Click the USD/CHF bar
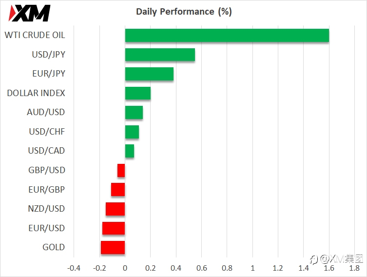The image size is (367, 277). 132,132
